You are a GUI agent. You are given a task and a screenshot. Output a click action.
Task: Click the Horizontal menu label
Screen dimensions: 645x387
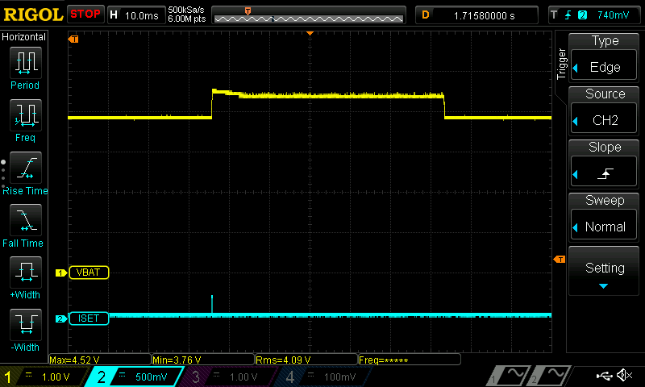(24, 37)
